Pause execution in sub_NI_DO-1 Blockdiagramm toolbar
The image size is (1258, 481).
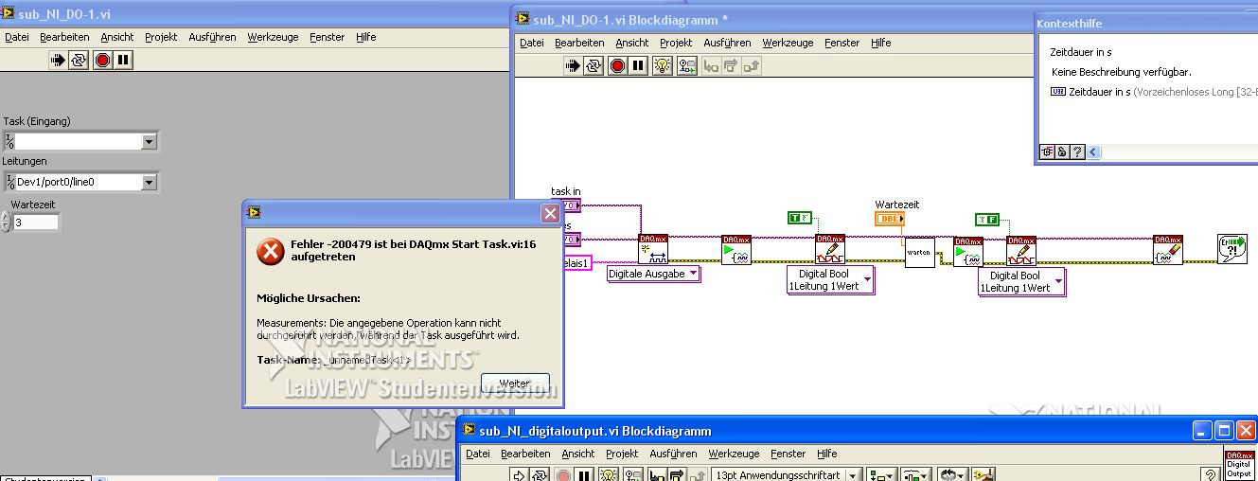(638, 66)
